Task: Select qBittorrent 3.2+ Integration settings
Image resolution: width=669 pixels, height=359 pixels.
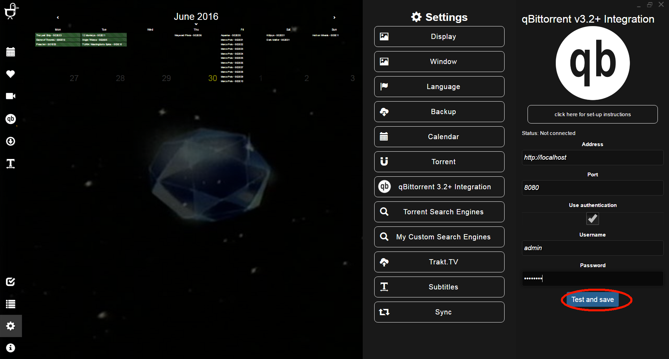Action: [439, 187]
